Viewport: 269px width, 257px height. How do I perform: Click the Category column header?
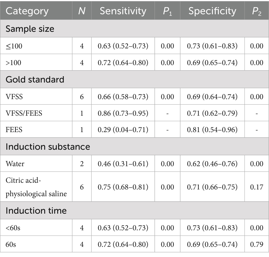(x=27, y=11)
